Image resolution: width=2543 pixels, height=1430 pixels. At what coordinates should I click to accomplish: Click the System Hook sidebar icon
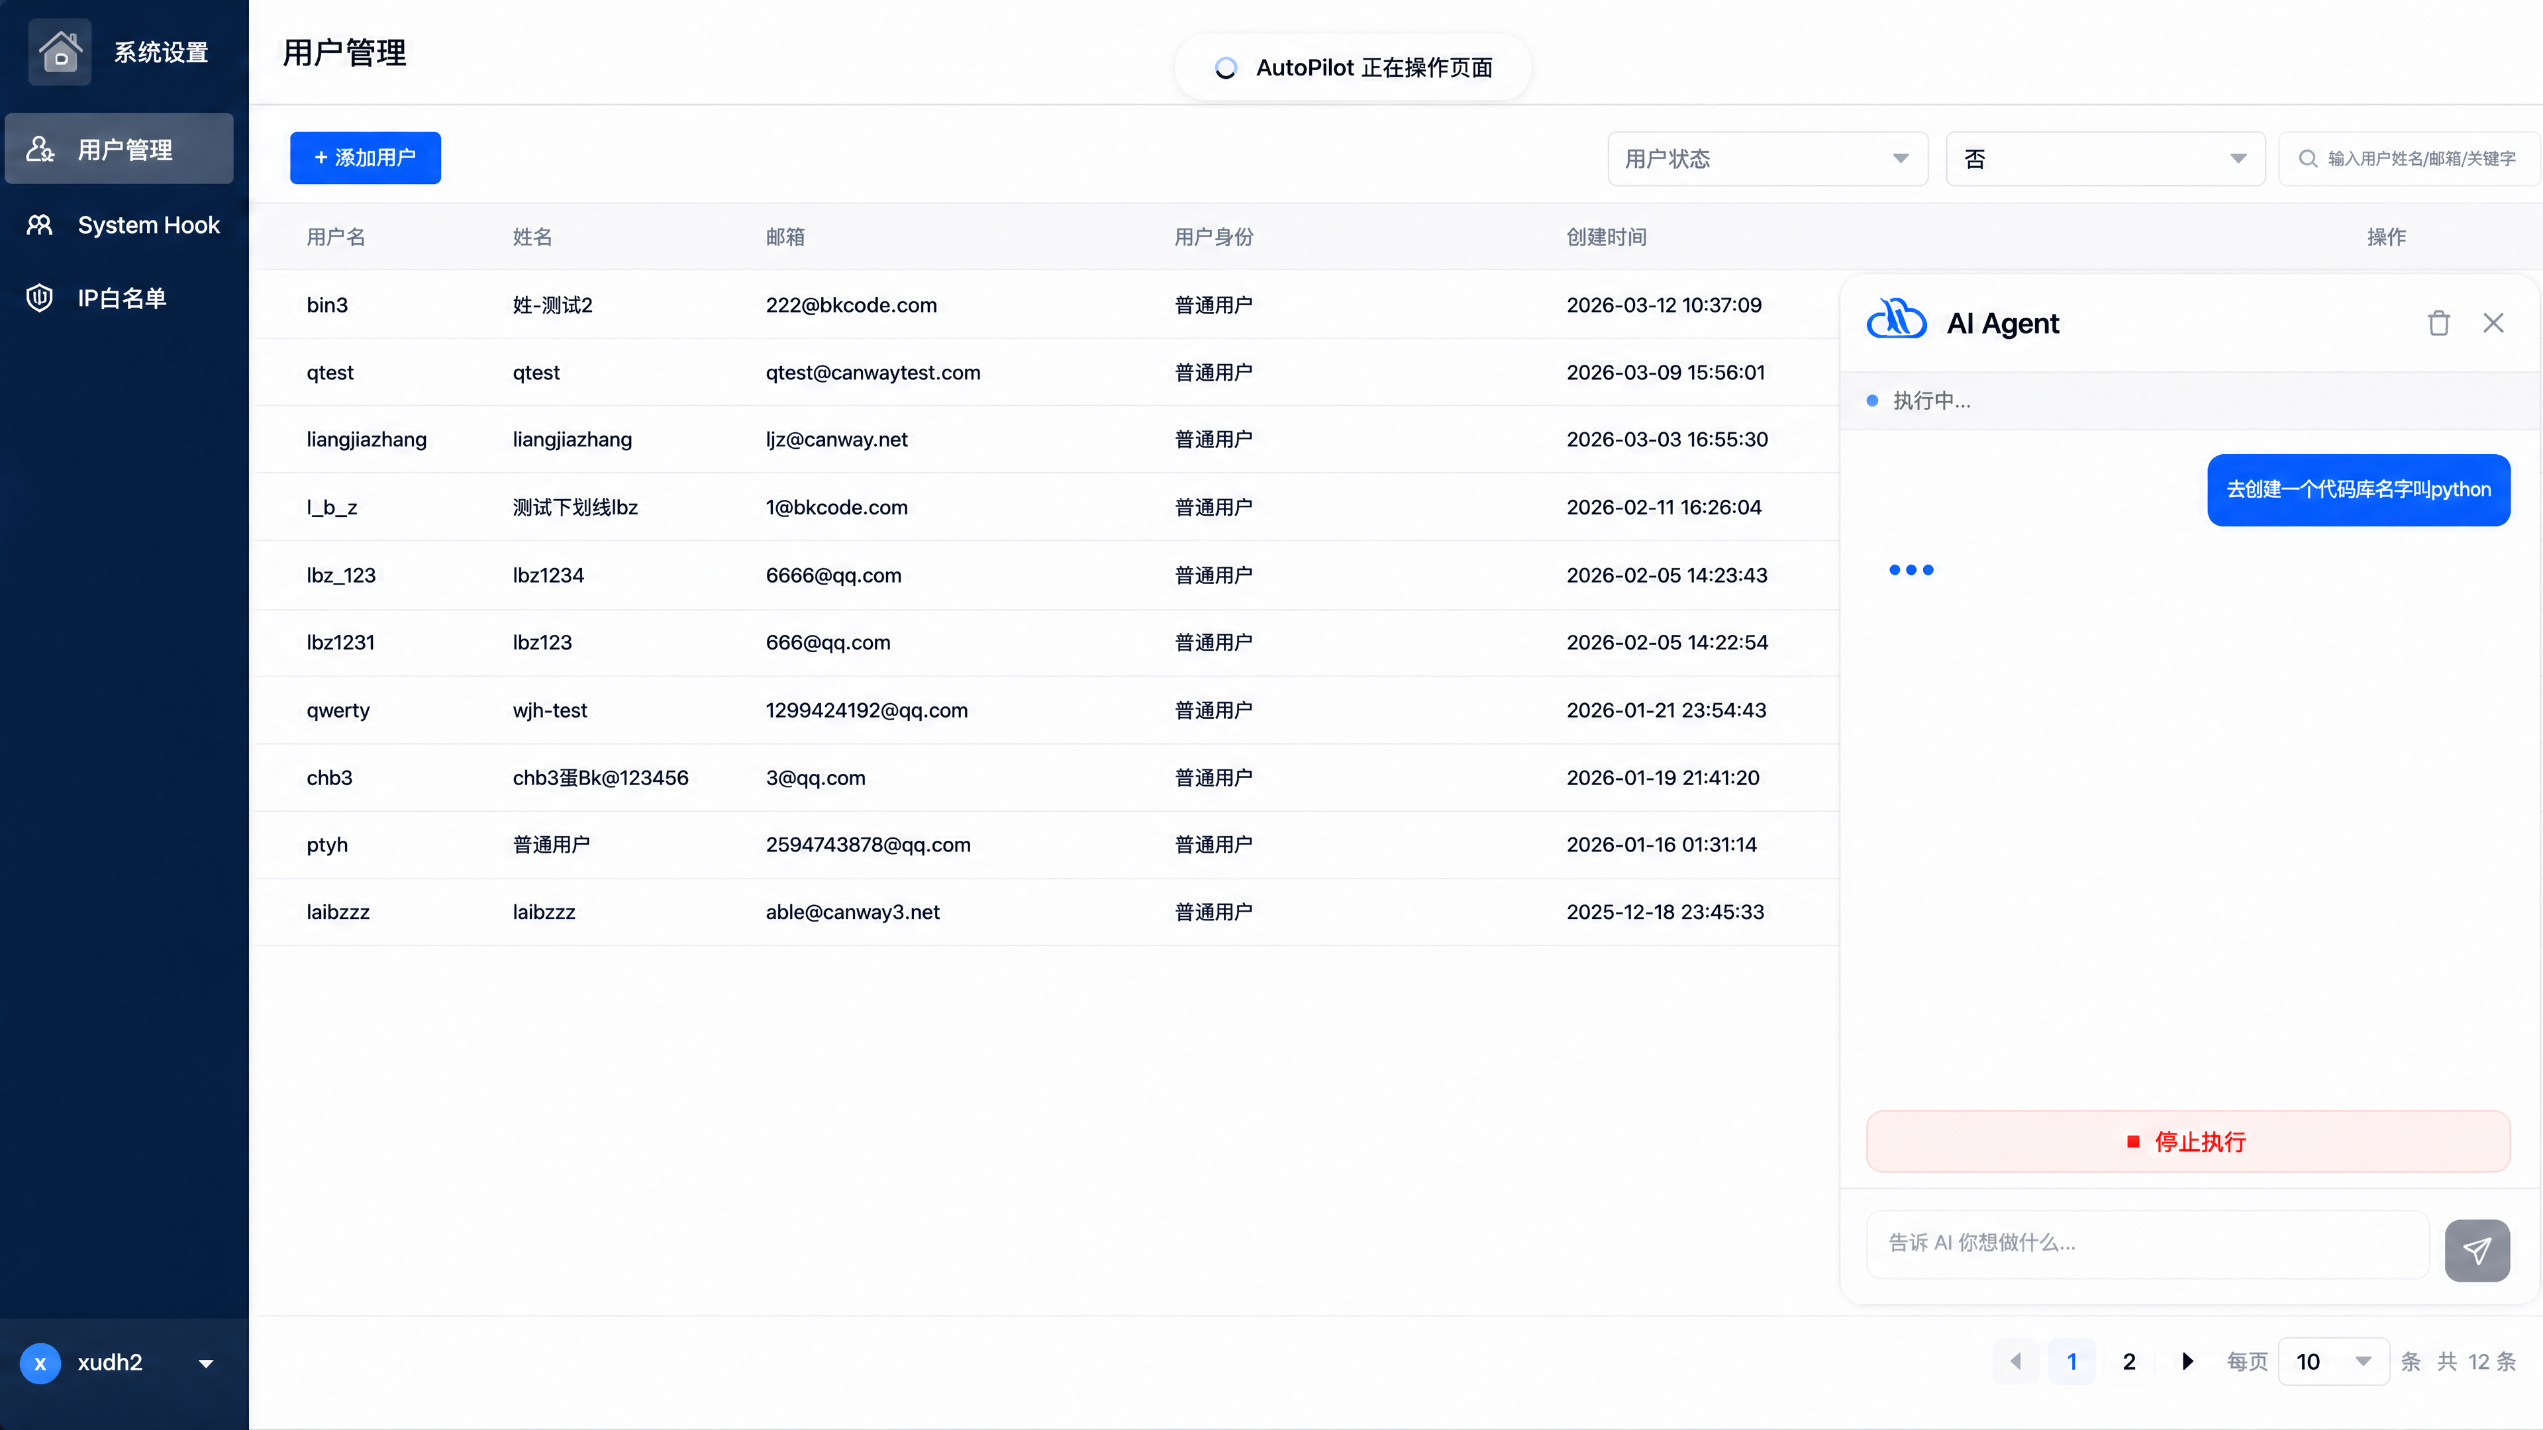pyautogui.click(x=40, y=225)
